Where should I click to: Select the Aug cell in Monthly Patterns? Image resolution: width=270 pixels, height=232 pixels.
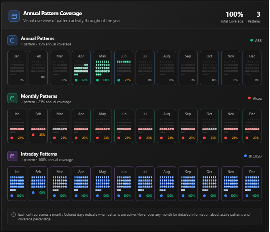167,126
